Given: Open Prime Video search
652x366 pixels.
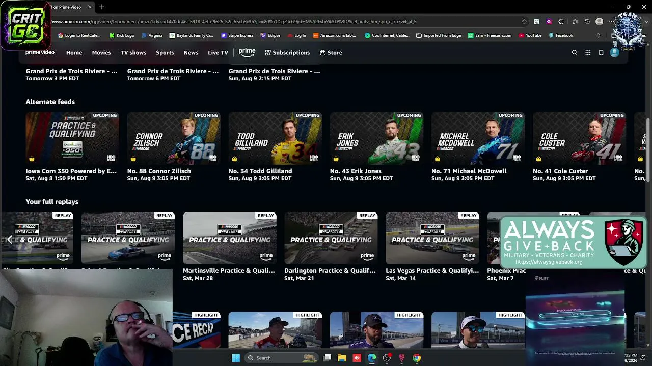Looking at the screenshot, I should click(575, 53).
